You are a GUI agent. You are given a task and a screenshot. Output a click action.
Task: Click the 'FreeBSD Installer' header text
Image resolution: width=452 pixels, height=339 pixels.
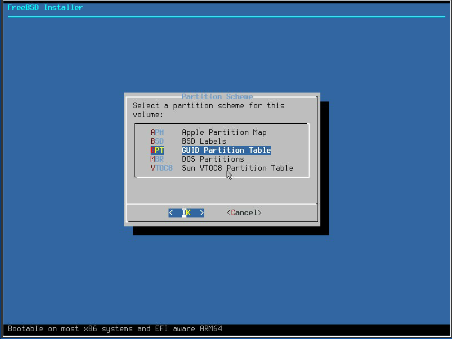45,8
